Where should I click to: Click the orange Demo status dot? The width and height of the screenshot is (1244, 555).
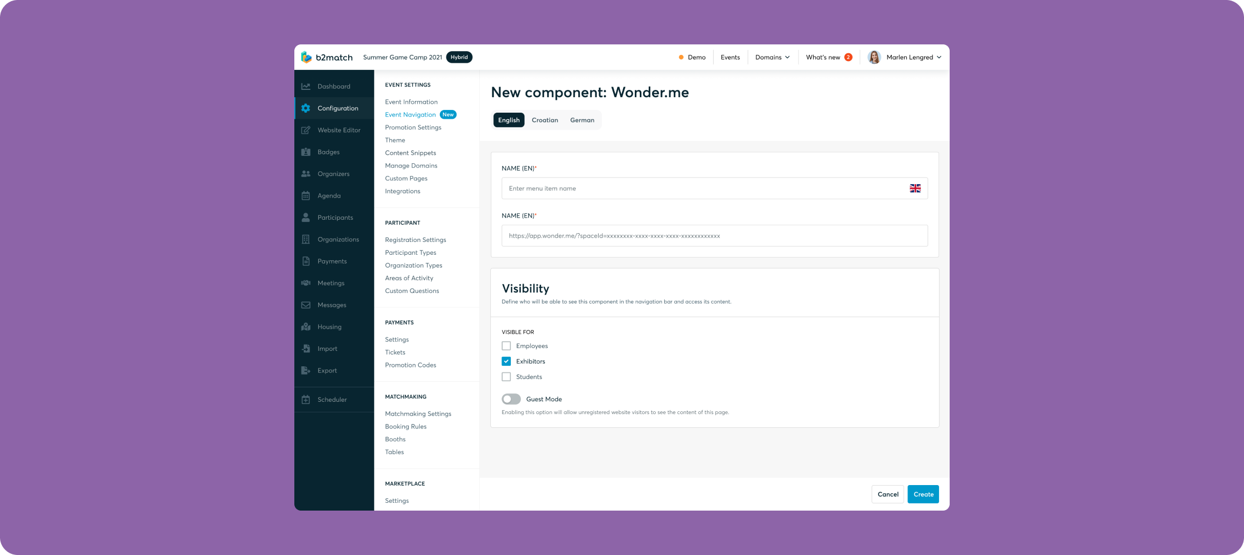click(681, 57)
